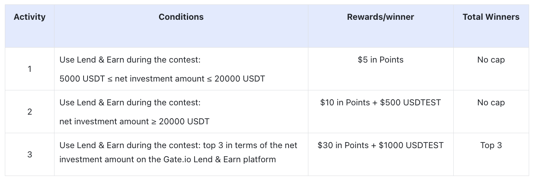
Task: Click the Rewards/winner column header
Action: pos(380,17)
